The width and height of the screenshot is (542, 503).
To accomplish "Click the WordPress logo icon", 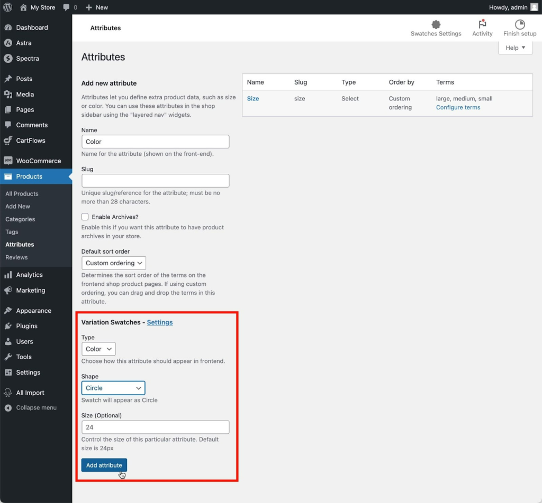I will pos(7,7).
